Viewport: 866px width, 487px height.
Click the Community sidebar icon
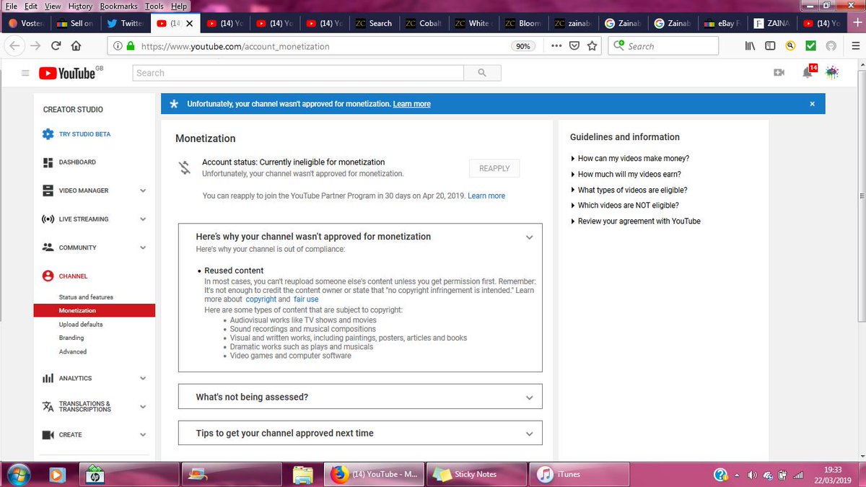48,247
